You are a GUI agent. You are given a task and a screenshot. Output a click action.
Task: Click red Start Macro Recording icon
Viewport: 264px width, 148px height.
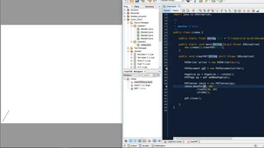244,11
